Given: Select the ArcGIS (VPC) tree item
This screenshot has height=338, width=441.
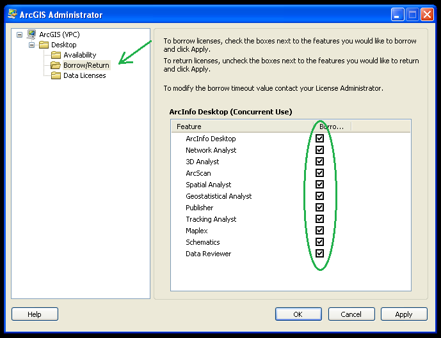Looking at the screenshot, I should coord(60,35).
